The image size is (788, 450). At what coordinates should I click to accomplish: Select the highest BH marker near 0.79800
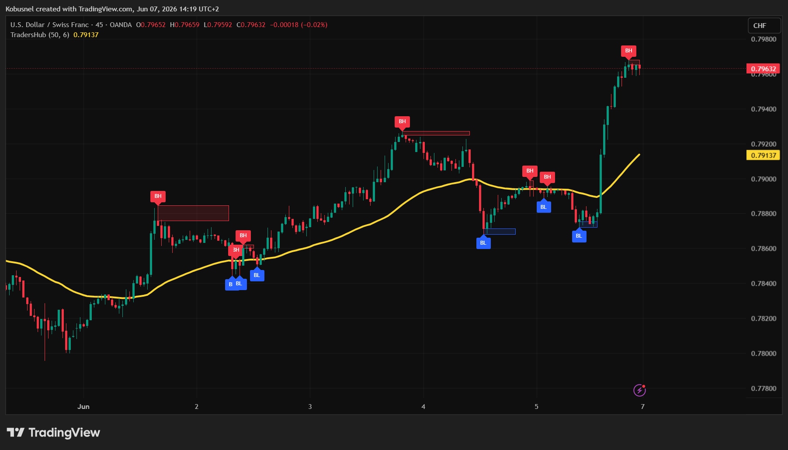click(x=628, y=51)
